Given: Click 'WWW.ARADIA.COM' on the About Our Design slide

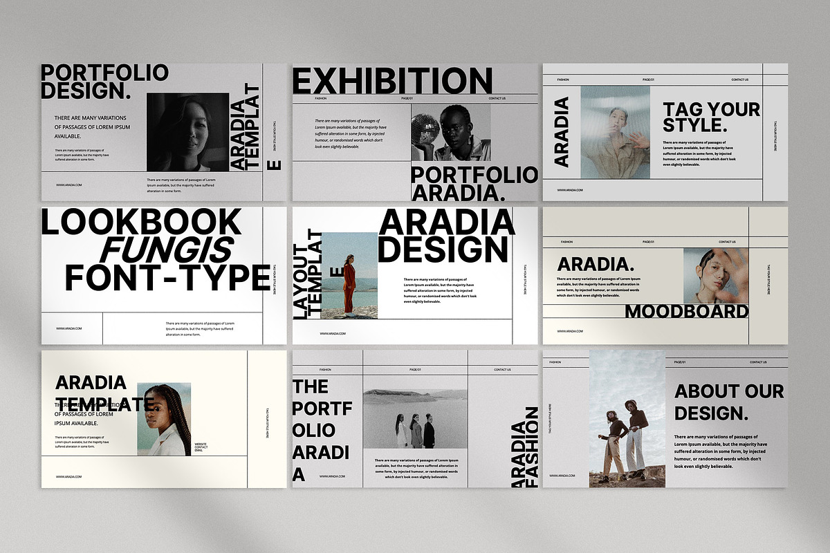Looking at the screenshot, I should [x=562, y=476].
